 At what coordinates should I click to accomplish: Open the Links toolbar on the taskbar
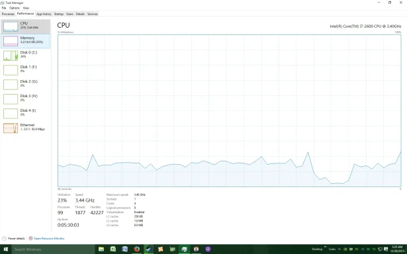point(332,249)
